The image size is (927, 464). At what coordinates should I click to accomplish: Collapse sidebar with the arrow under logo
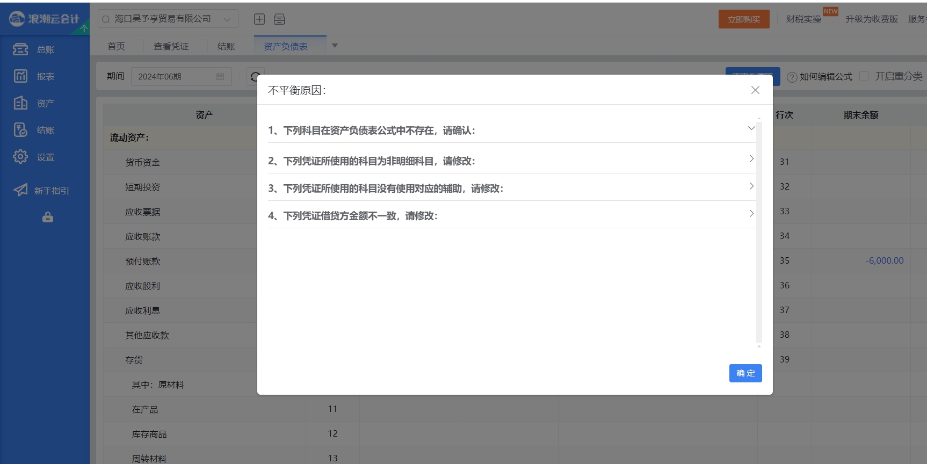(84, 28)
